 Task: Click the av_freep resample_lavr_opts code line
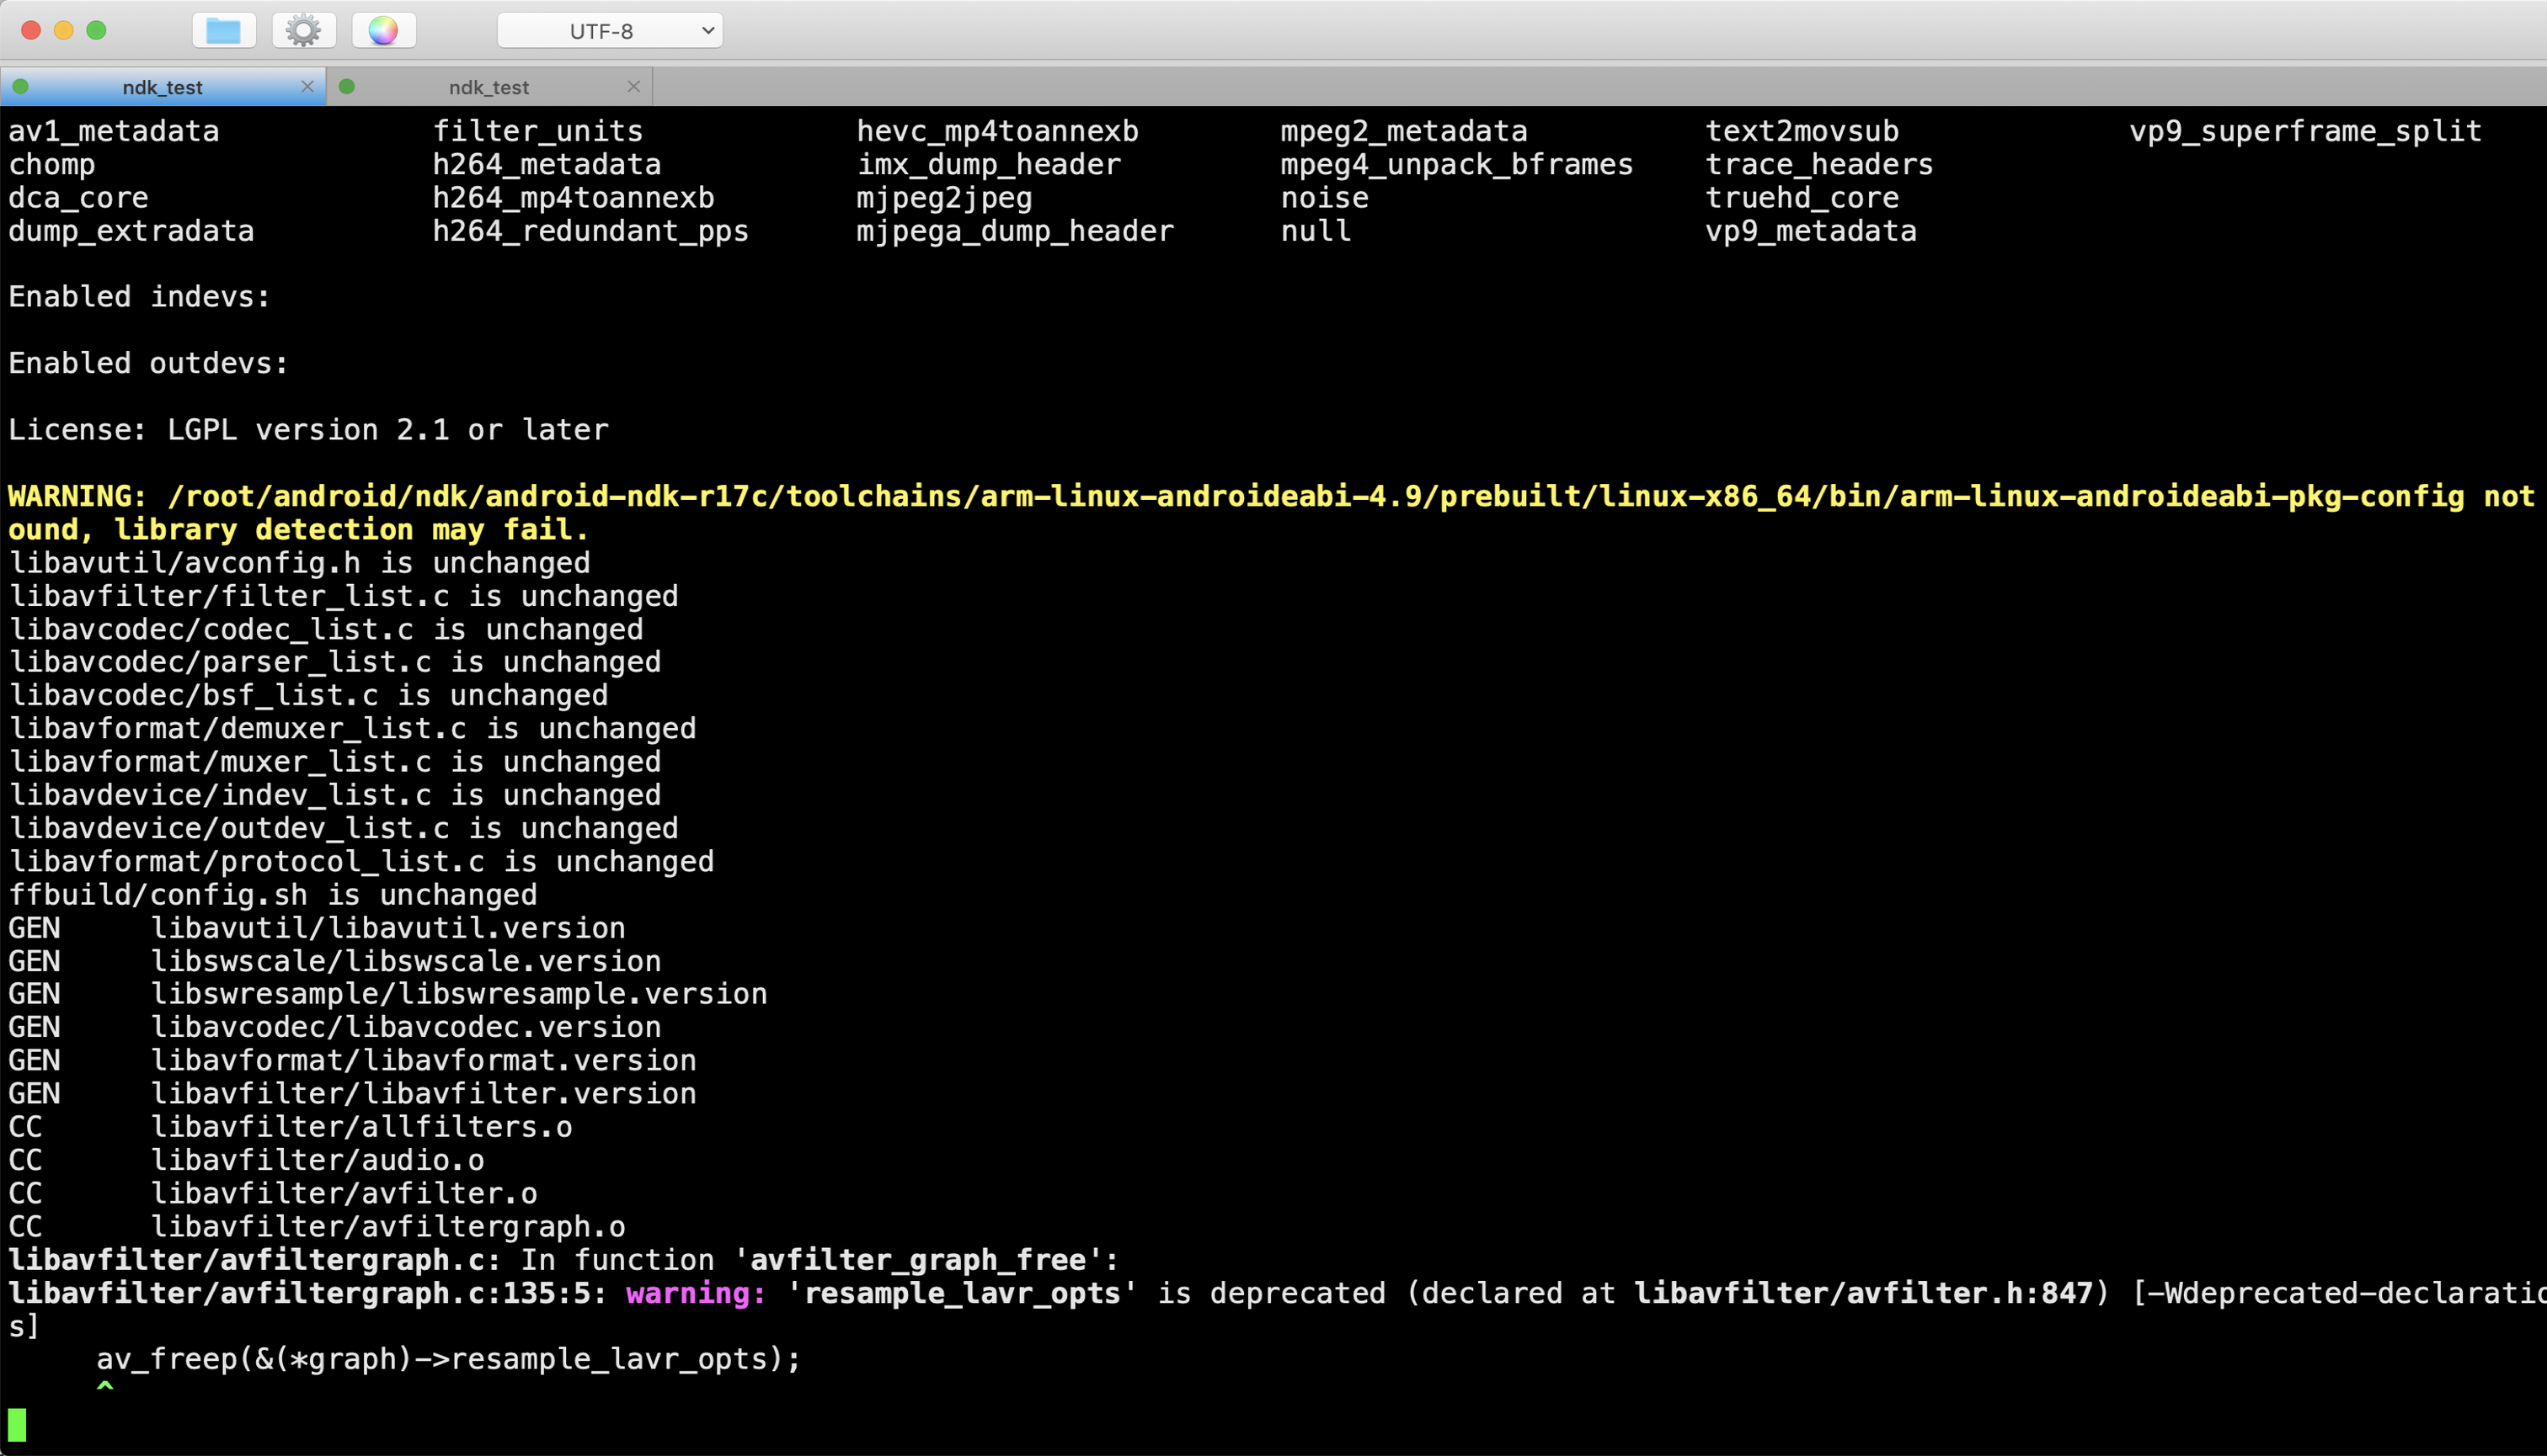point(448,1359)
